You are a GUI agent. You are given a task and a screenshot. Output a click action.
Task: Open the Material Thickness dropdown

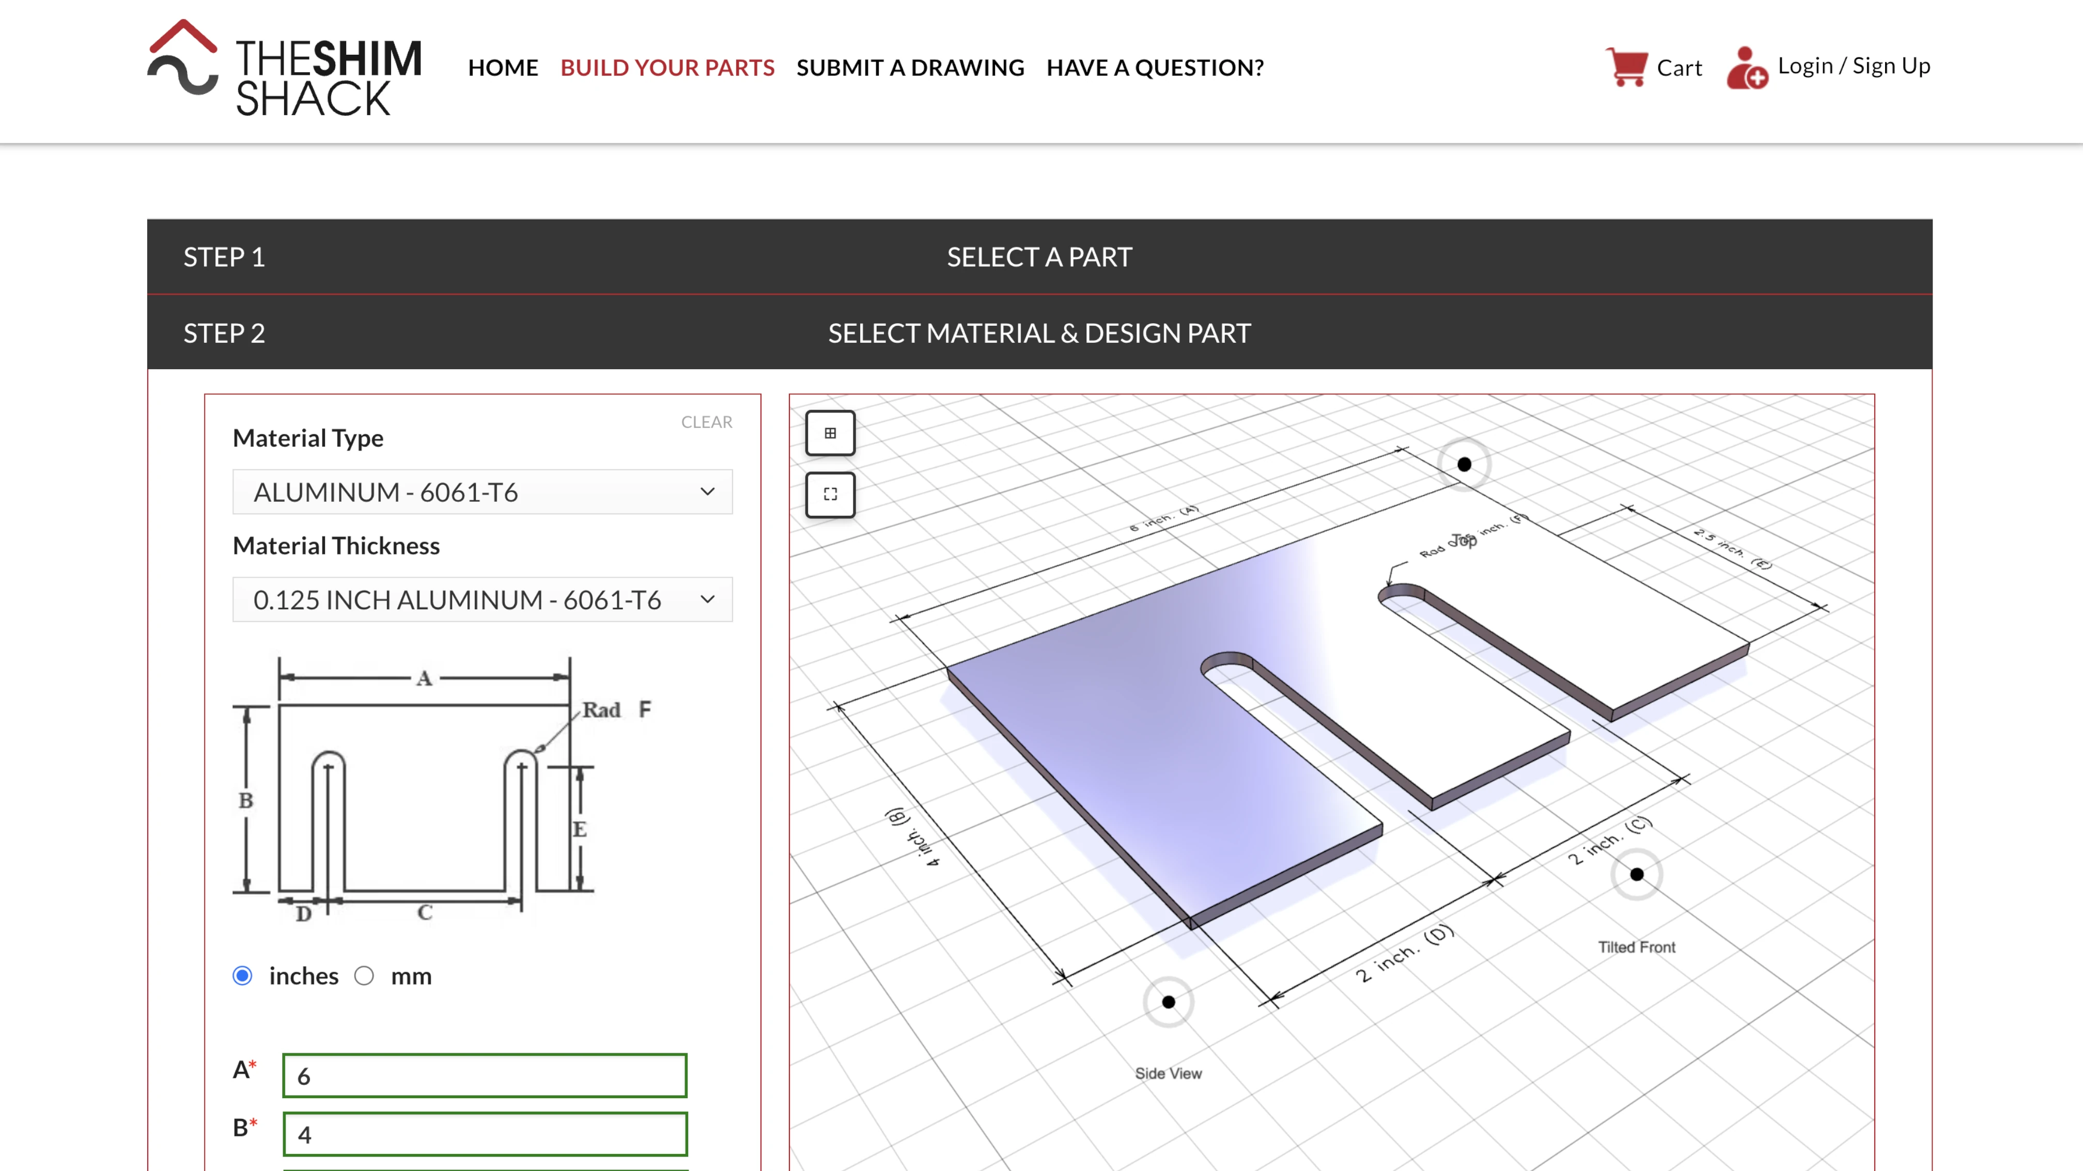[x=482, y=599]
